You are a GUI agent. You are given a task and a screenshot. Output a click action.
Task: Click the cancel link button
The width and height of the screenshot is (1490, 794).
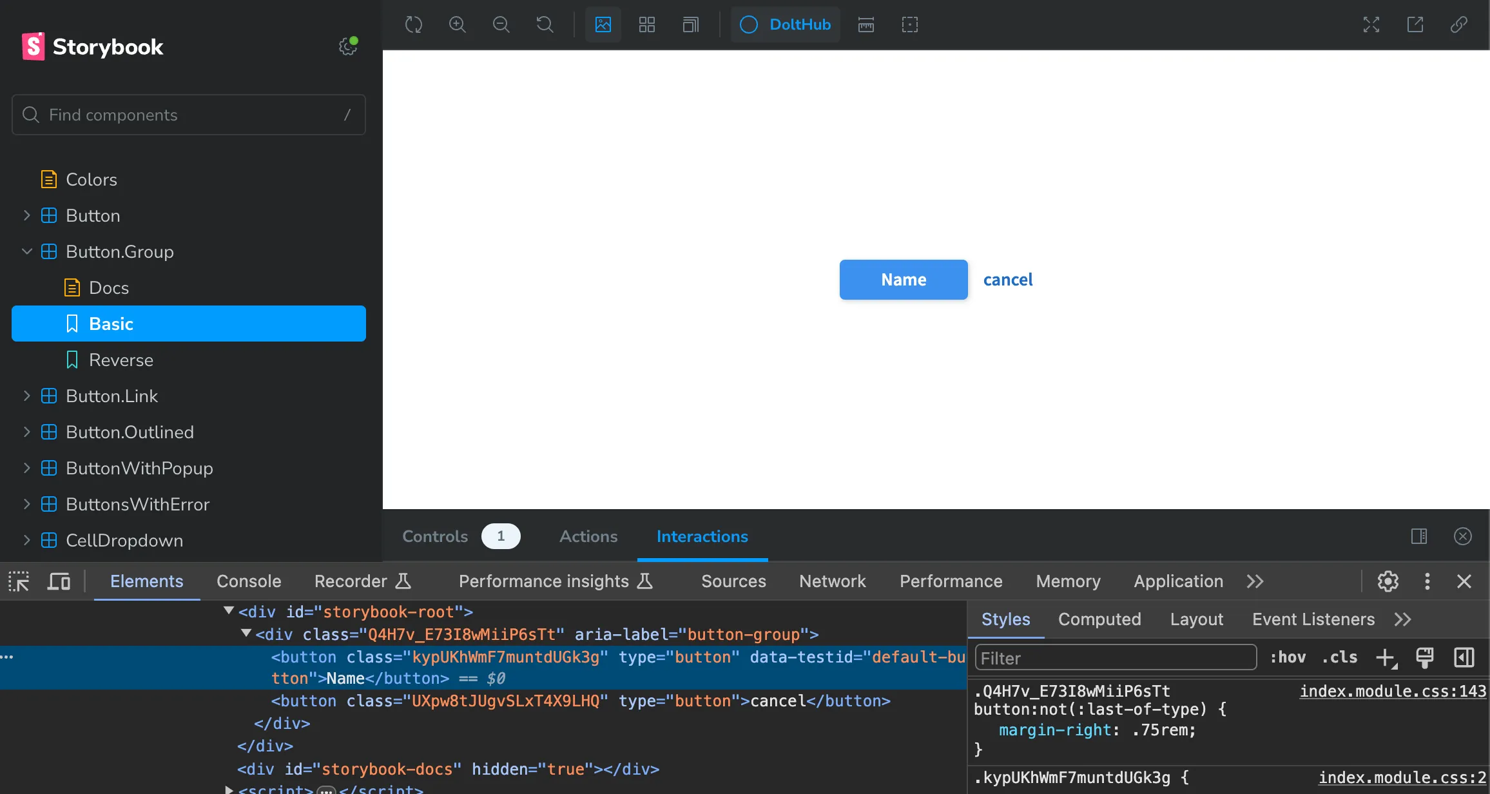1007,280
